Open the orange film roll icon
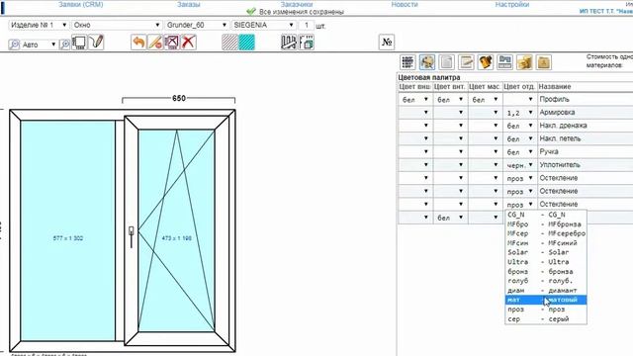Viewport: 633px width, 356px height. tap(486, 62)
